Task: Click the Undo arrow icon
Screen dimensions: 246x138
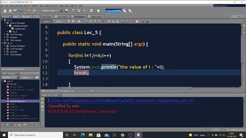Action: point(29,11)
